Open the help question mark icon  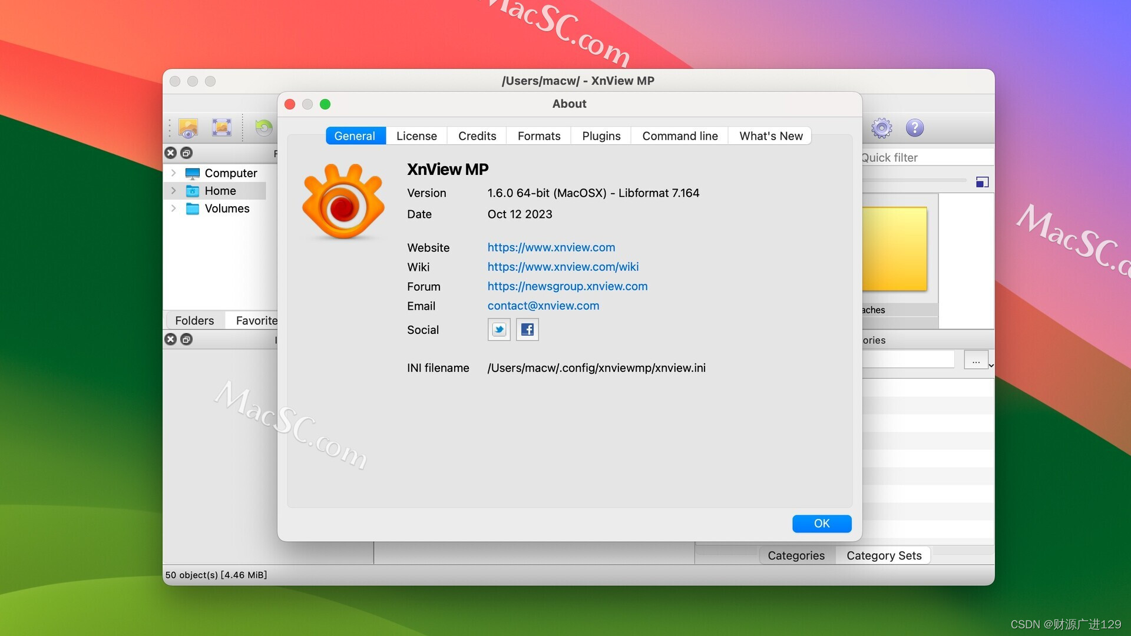[914, 128]
